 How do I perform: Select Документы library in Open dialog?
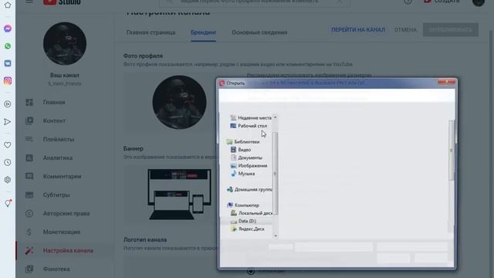click(x=246, y=158)
